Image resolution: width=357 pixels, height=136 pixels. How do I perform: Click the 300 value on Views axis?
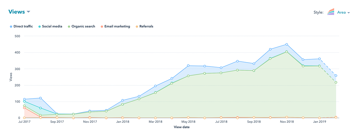pos(17,69)
